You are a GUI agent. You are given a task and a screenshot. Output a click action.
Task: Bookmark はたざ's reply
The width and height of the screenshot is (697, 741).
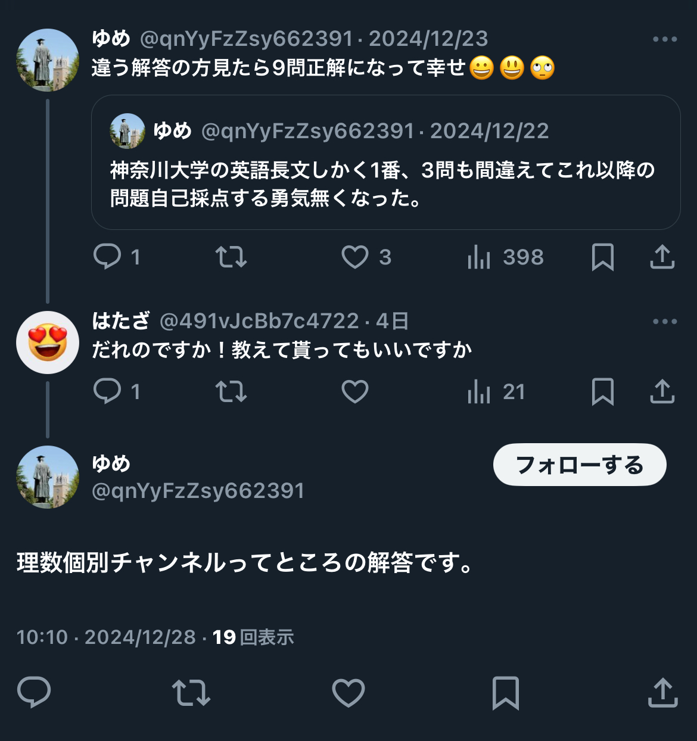[603, 392]
